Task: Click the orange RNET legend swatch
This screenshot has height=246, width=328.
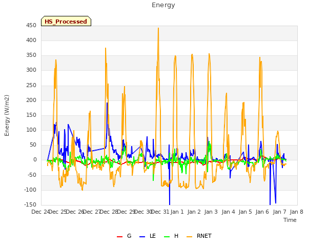Action: pos(189,237)
